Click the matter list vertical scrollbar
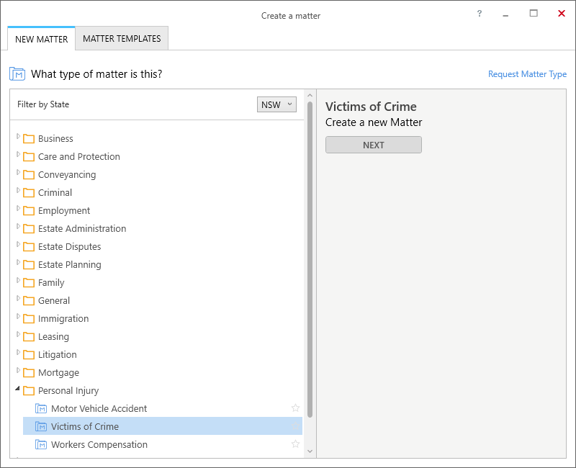Screen dimensions: 576x468 pos(310,259)
